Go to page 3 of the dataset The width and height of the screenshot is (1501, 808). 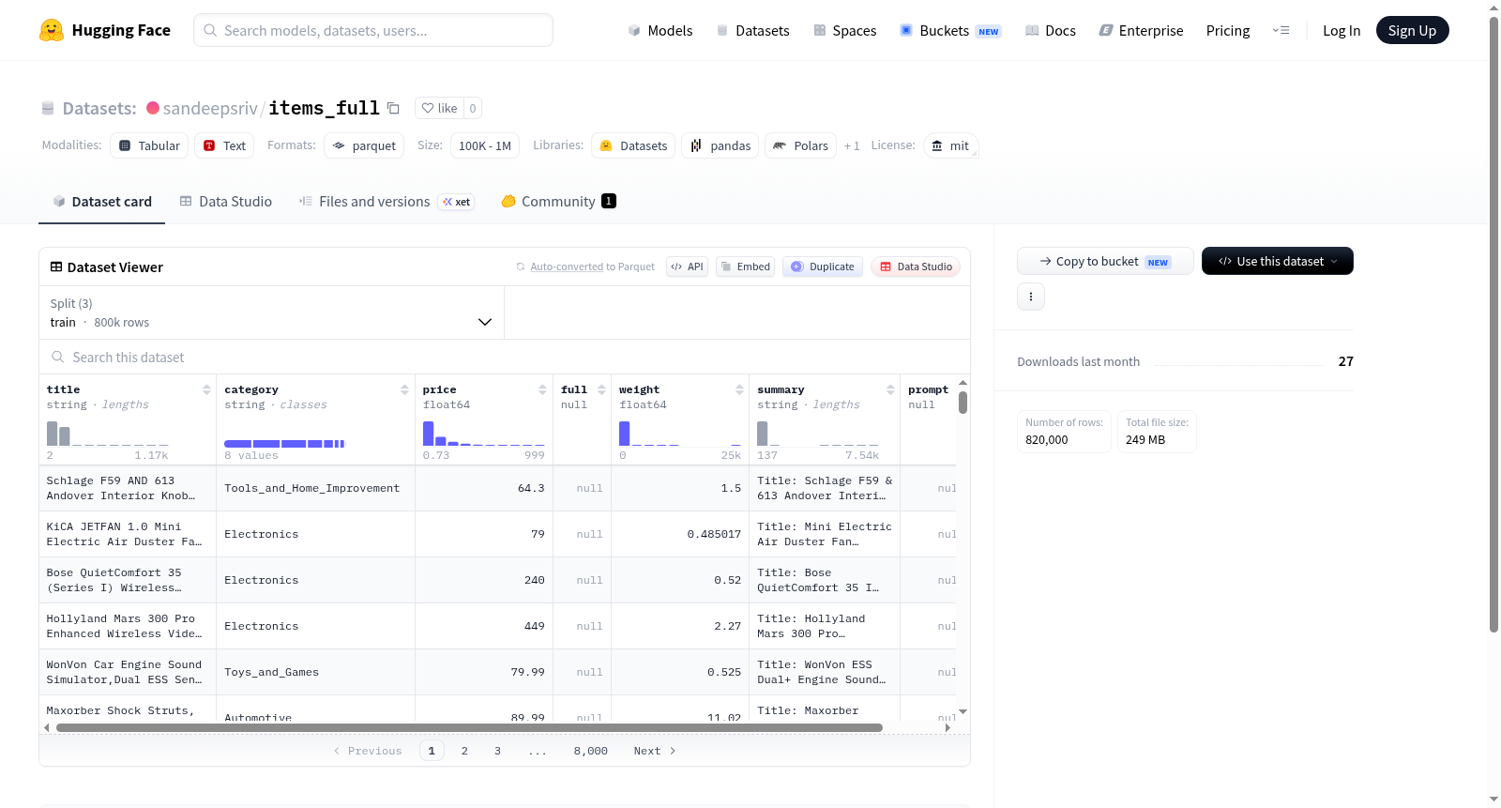tap(497, 751)
